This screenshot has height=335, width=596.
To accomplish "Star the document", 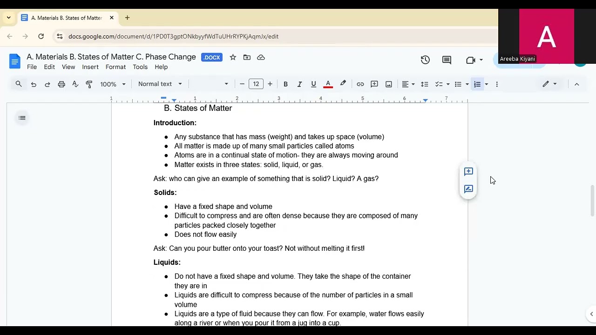I will [233, 57].
